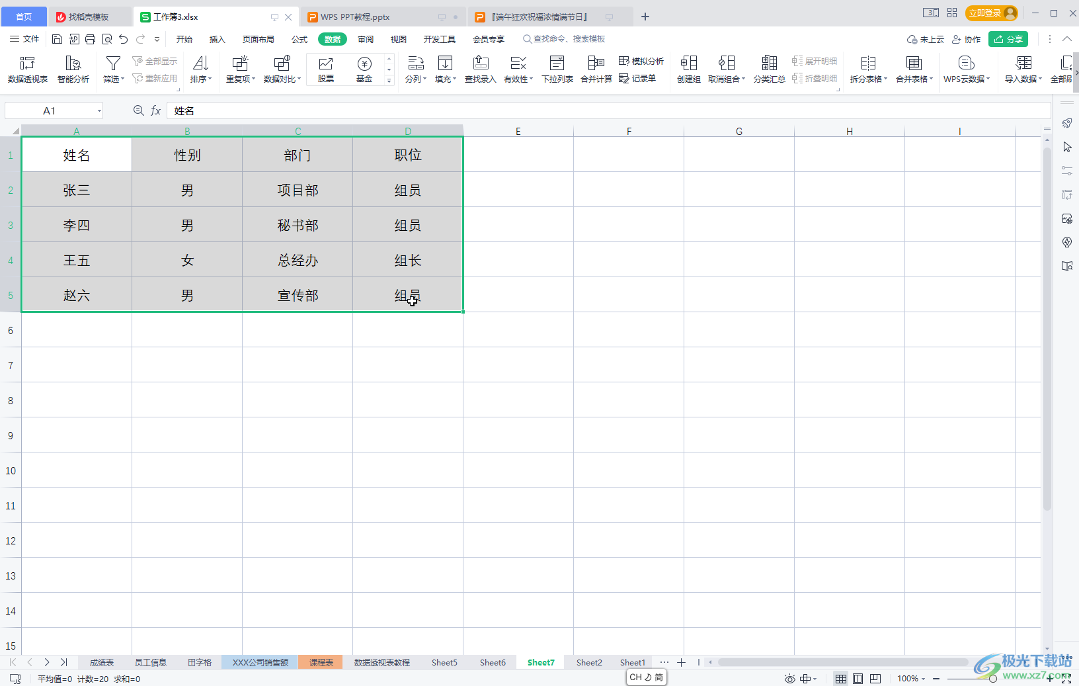Viewport: 1079px width, 686px height.
Task: Switch to normal view mode in status bar
Action: click(840, 679)
